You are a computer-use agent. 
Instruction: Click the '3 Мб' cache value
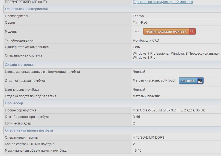136,117
